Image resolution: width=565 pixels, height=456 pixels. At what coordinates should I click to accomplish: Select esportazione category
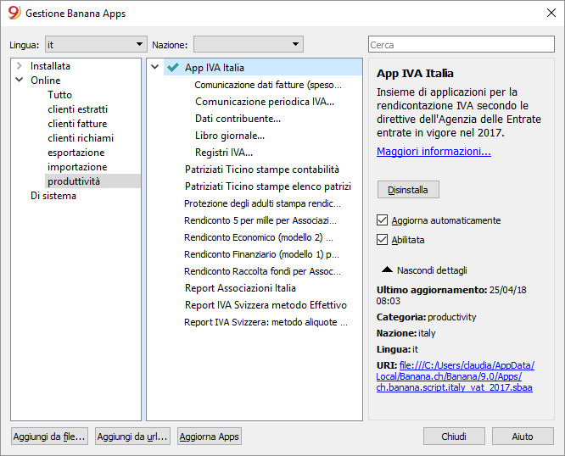[76, 153]
